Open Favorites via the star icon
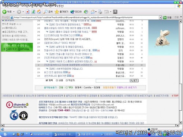The image size is (183, 137). [57, 12]
